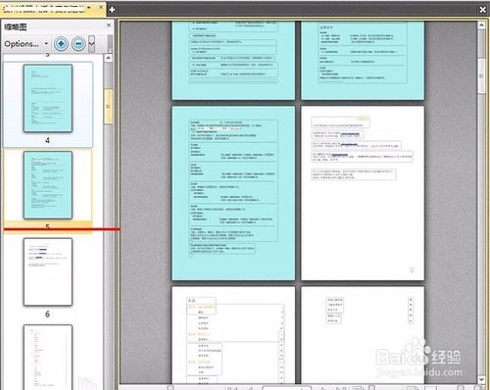Close the current yellow document tab

[x=101, y=7]
